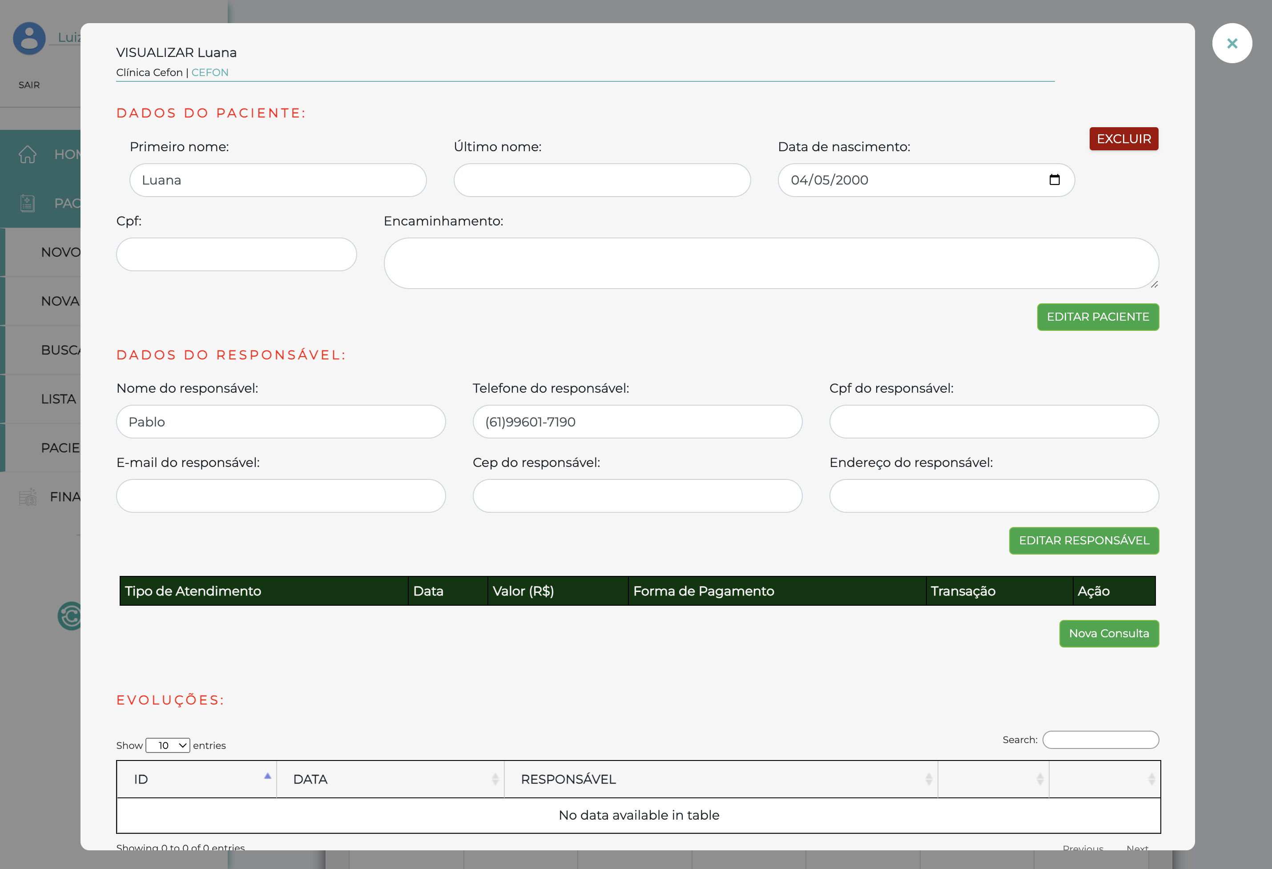The height and width of the screenshot is (869, 1272).
Task: Open the CEFON link
Action: tap(210, 72)
